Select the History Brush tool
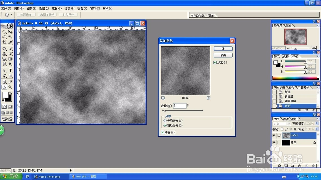Screen dimensions: 321x180 tap(10, 54)
